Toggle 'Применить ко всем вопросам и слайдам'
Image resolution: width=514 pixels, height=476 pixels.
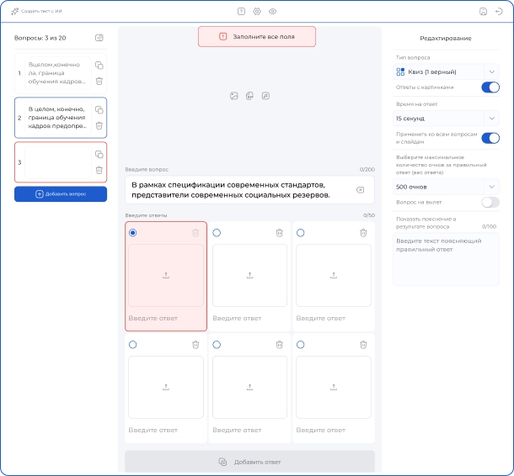(x=490, y=138)
